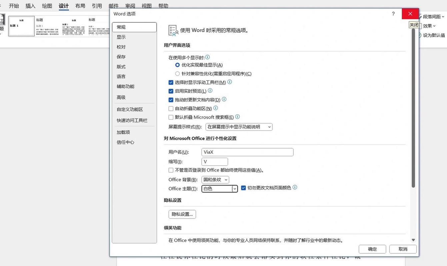Open the 保存 options category
The height and width of the screenshot is (266, 447).
[x=134, y=57]
